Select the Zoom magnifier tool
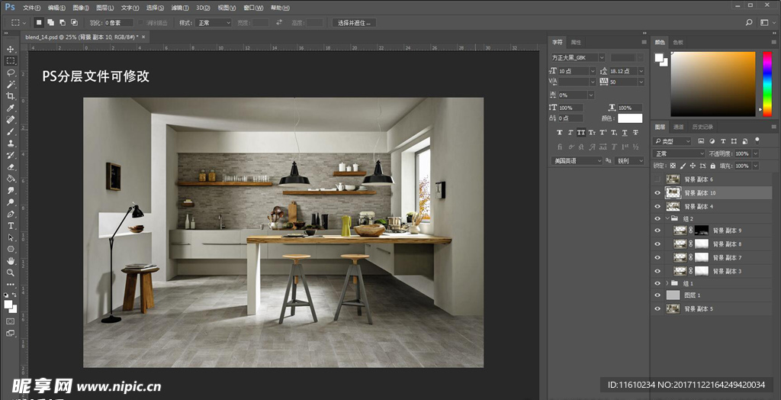This screenshot has width=781, height=400. click(x=11, y=273)
